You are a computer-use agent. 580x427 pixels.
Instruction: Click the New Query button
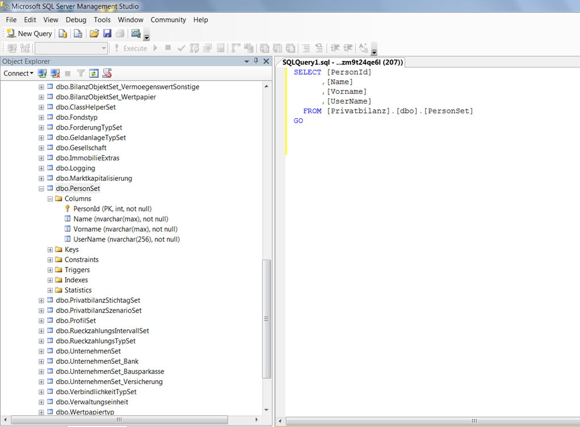click(29, 34)
